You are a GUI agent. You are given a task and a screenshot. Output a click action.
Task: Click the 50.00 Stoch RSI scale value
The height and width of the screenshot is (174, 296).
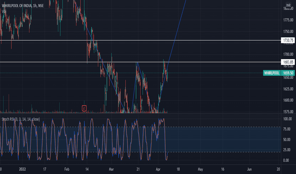pos(287,140)
